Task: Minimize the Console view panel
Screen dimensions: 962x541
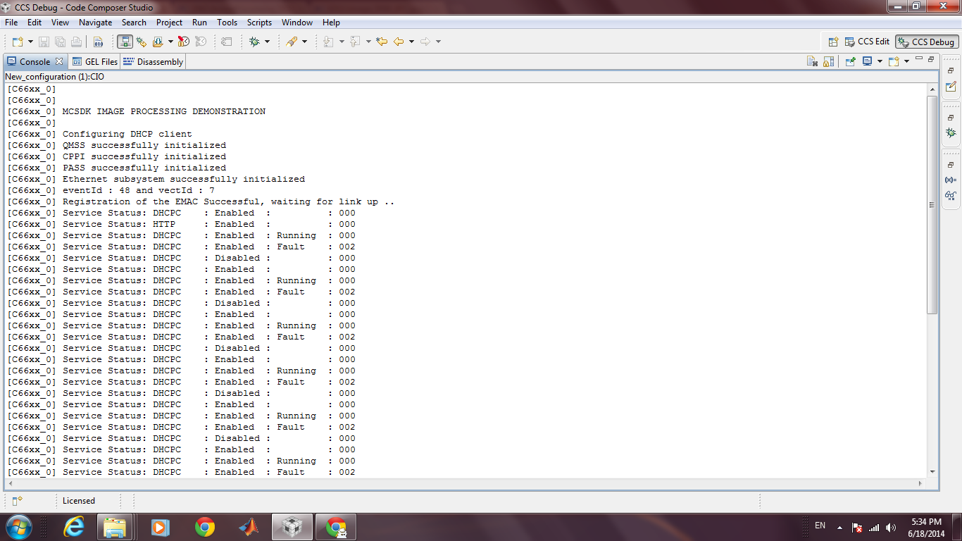Action: tap(919, 60)
